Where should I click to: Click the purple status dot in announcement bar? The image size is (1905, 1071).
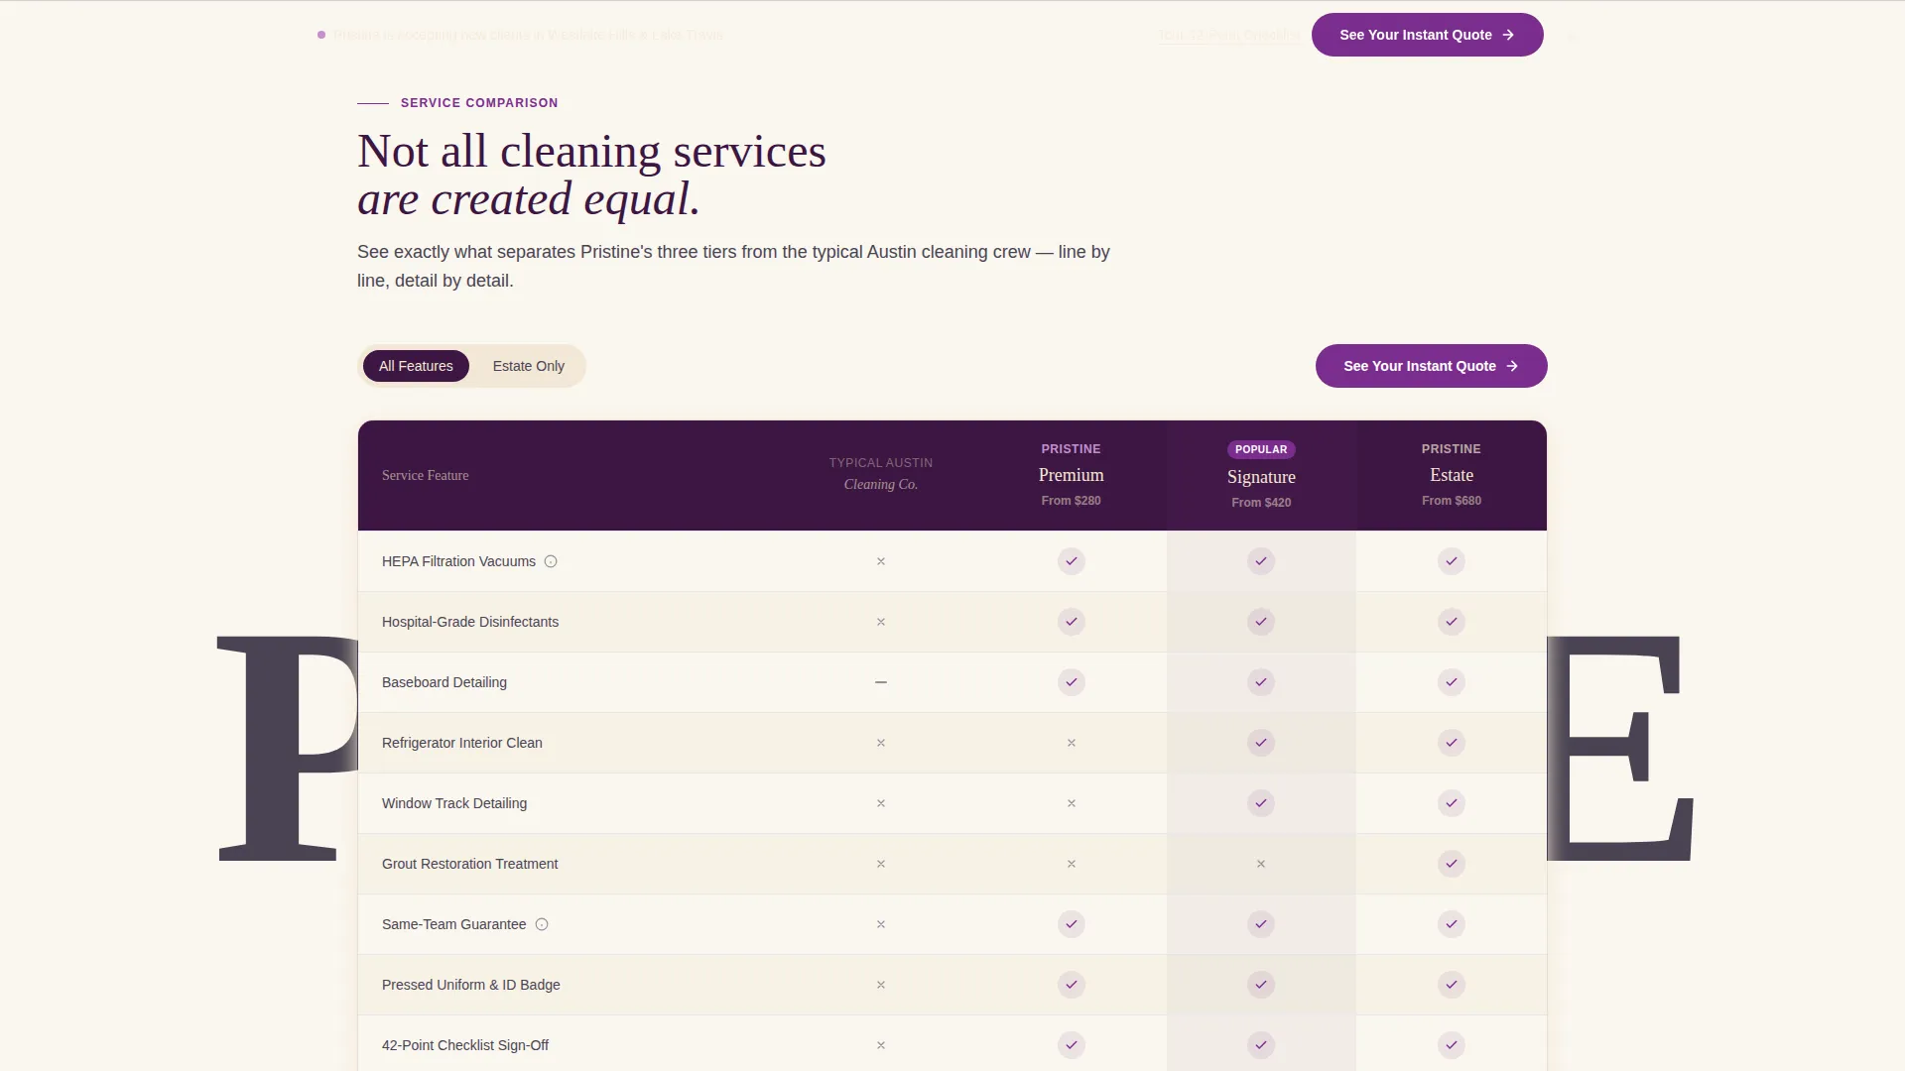[x=321, y=35]
